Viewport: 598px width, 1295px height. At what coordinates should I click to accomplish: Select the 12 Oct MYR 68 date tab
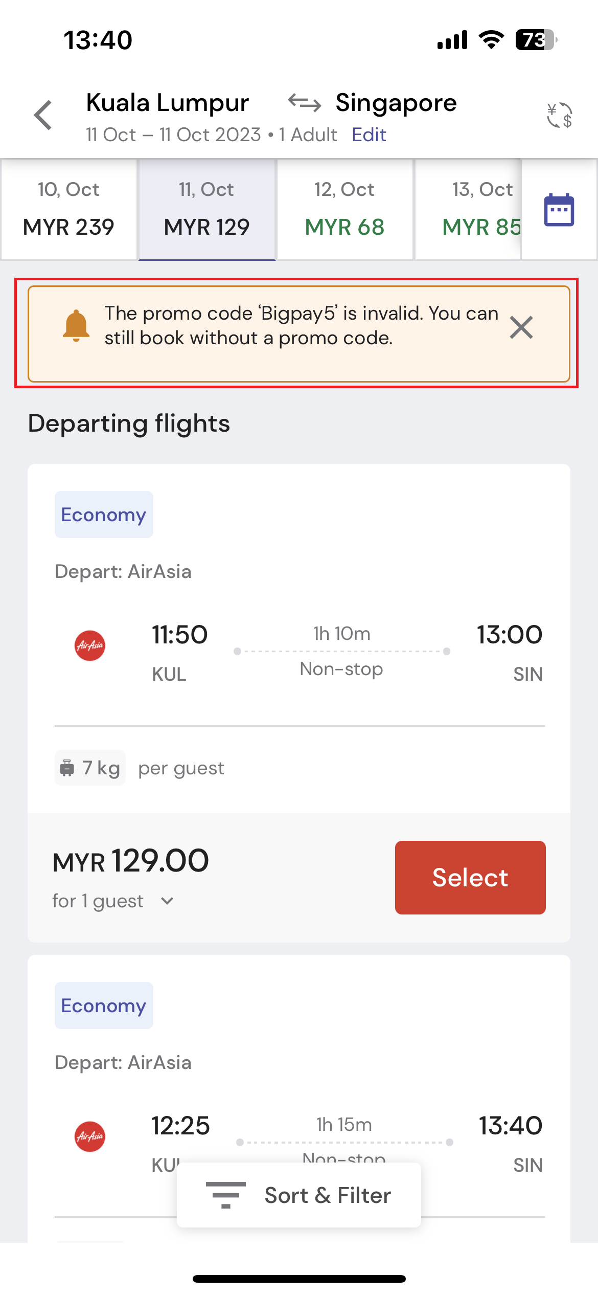344,209
